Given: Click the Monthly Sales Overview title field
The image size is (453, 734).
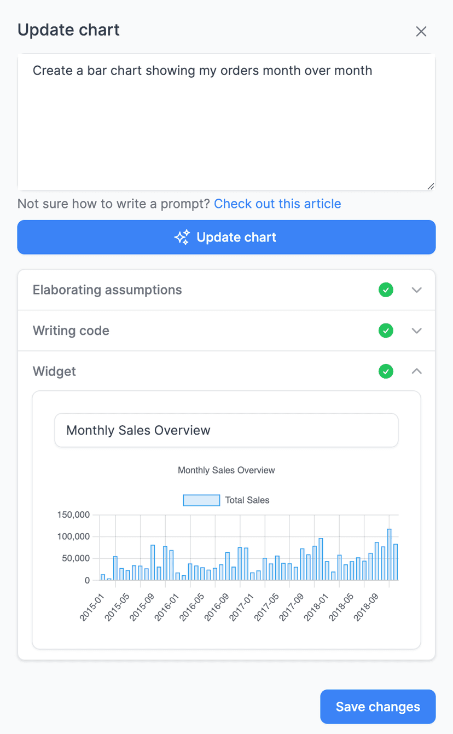Looking at the screenshot, I should tap(226, 430).
